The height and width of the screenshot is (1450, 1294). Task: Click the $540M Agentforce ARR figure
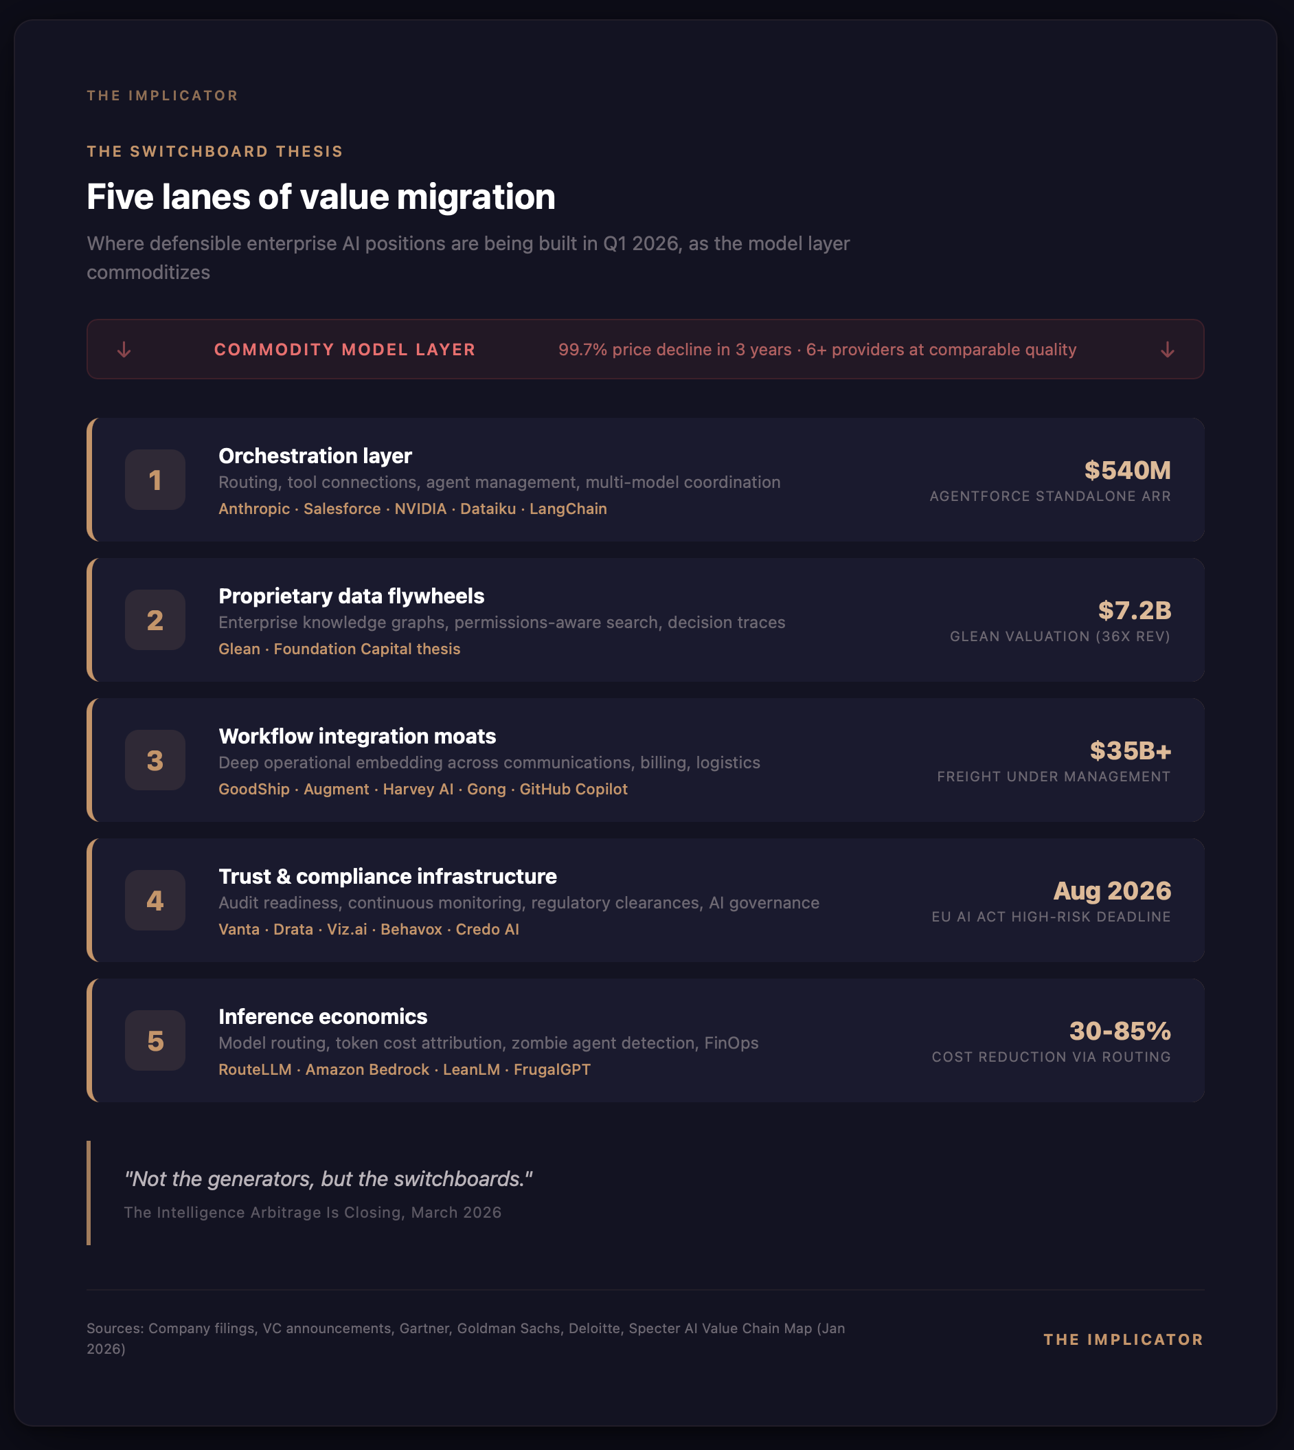coord(1127,470)
